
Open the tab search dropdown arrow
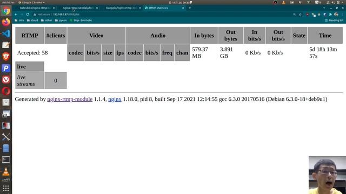tap(324, 8)
